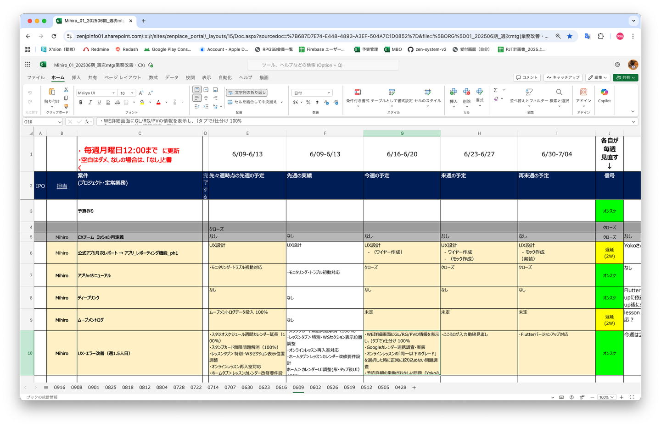Click the yellow fill color swatch
Image resolution: width=661 pixels, height=427 pixels.
coord(142,102)
